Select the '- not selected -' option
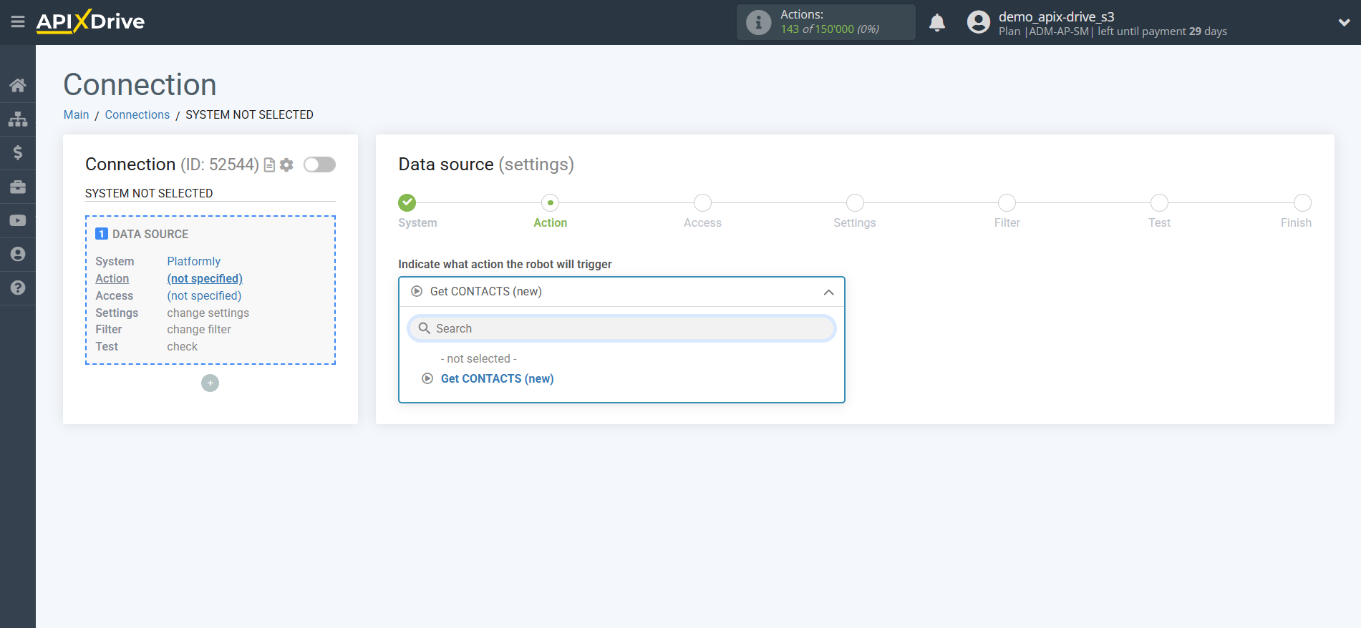 click(478, 359)
